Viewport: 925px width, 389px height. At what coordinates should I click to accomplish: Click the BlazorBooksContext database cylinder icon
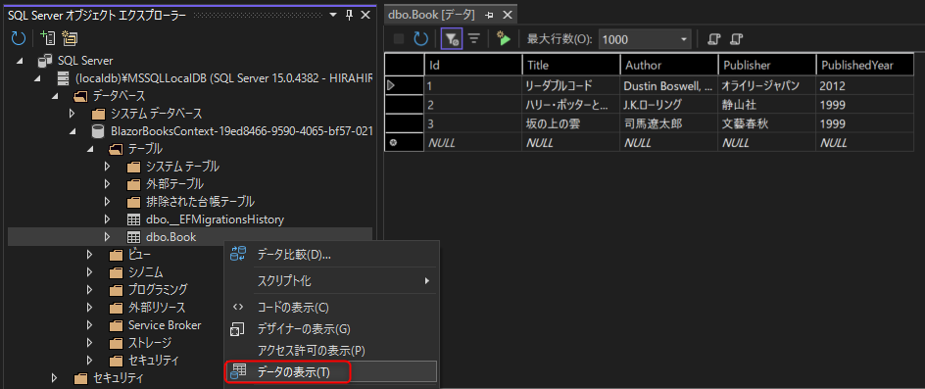pos(99,131)
